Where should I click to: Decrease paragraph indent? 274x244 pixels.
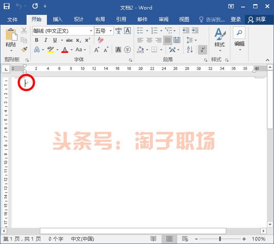(x=186, y=30)
